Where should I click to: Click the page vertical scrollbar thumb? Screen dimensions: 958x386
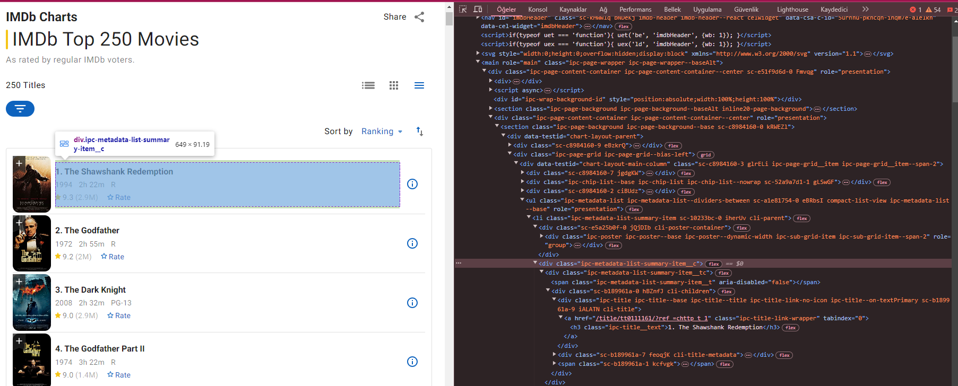coord(449,19)
